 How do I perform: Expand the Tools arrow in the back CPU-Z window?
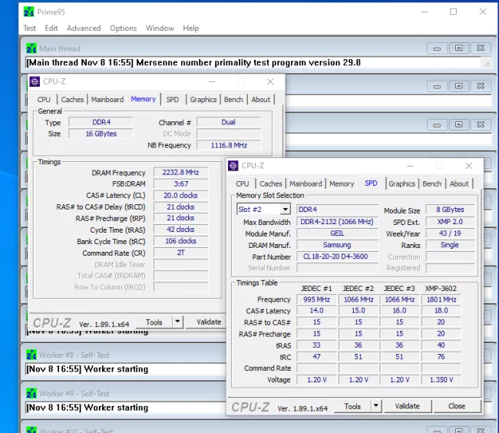(177, 322)
